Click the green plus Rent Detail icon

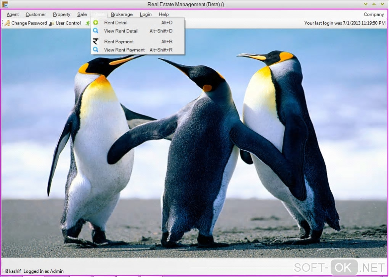tap(95, 22)
